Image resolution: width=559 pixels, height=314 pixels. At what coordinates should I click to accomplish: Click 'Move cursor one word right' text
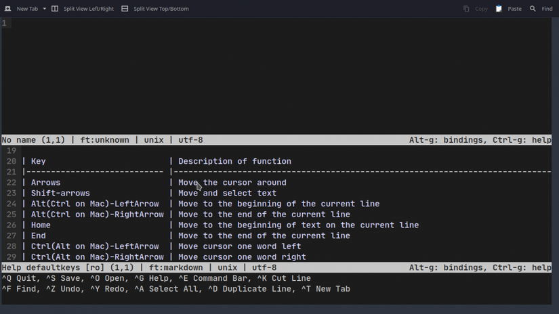coord(242,257)
